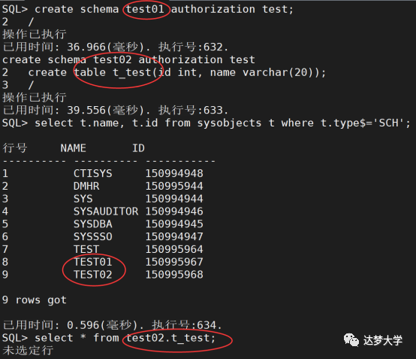Screen dimensions: 416x359
Task: Click the 达梦大学 watermark text
Action: point(383,340)
